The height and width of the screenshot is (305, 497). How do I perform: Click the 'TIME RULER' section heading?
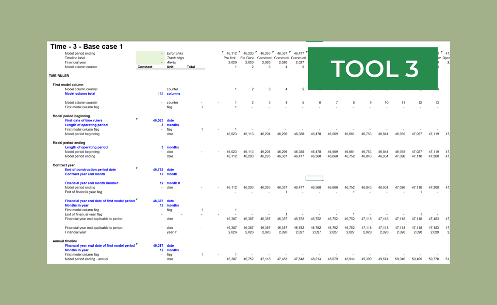59,76
